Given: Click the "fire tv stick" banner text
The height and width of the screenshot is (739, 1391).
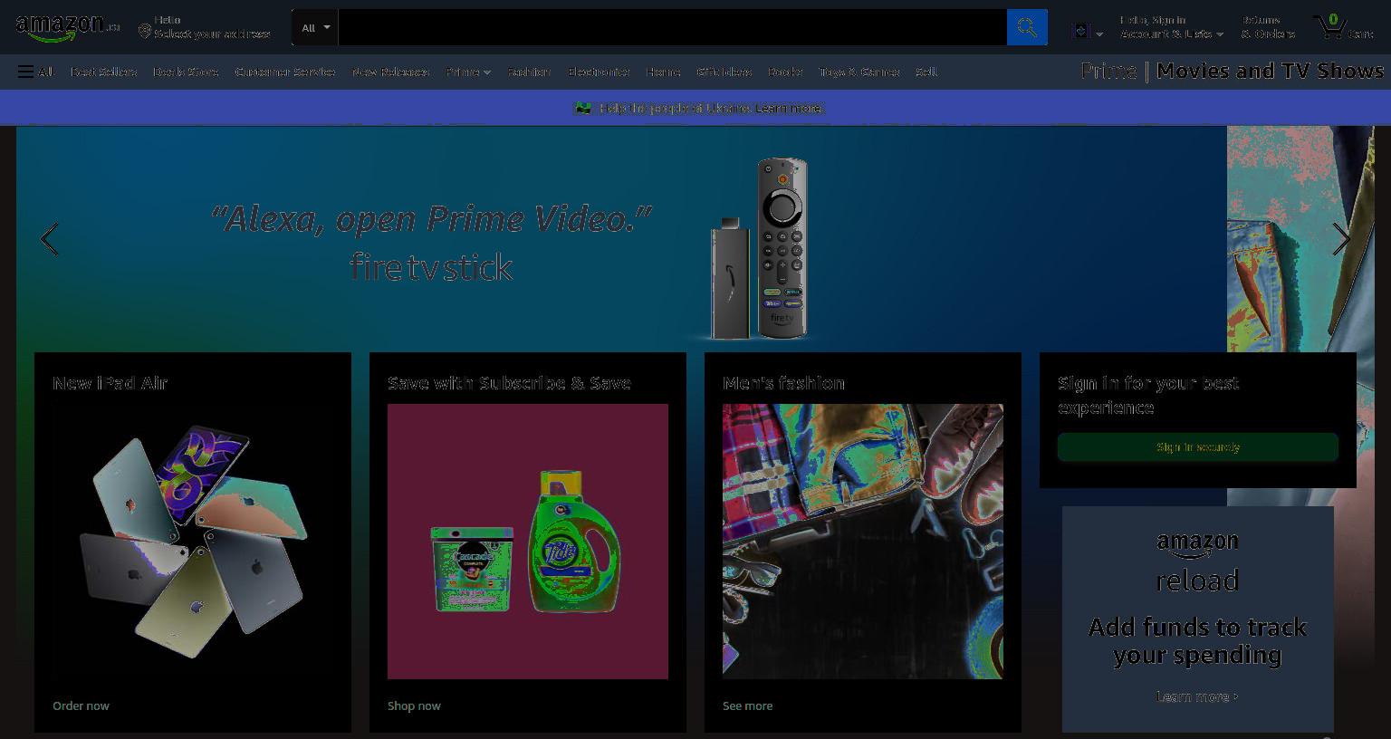Looking at the screenshot, I should click(x=431, y=267).
